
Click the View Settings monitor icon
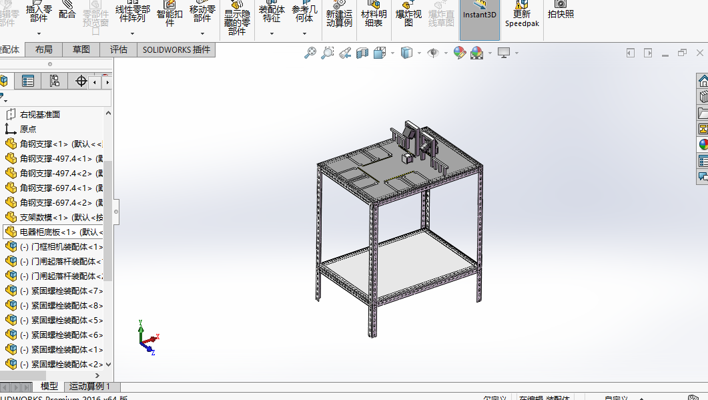[503, 53]
